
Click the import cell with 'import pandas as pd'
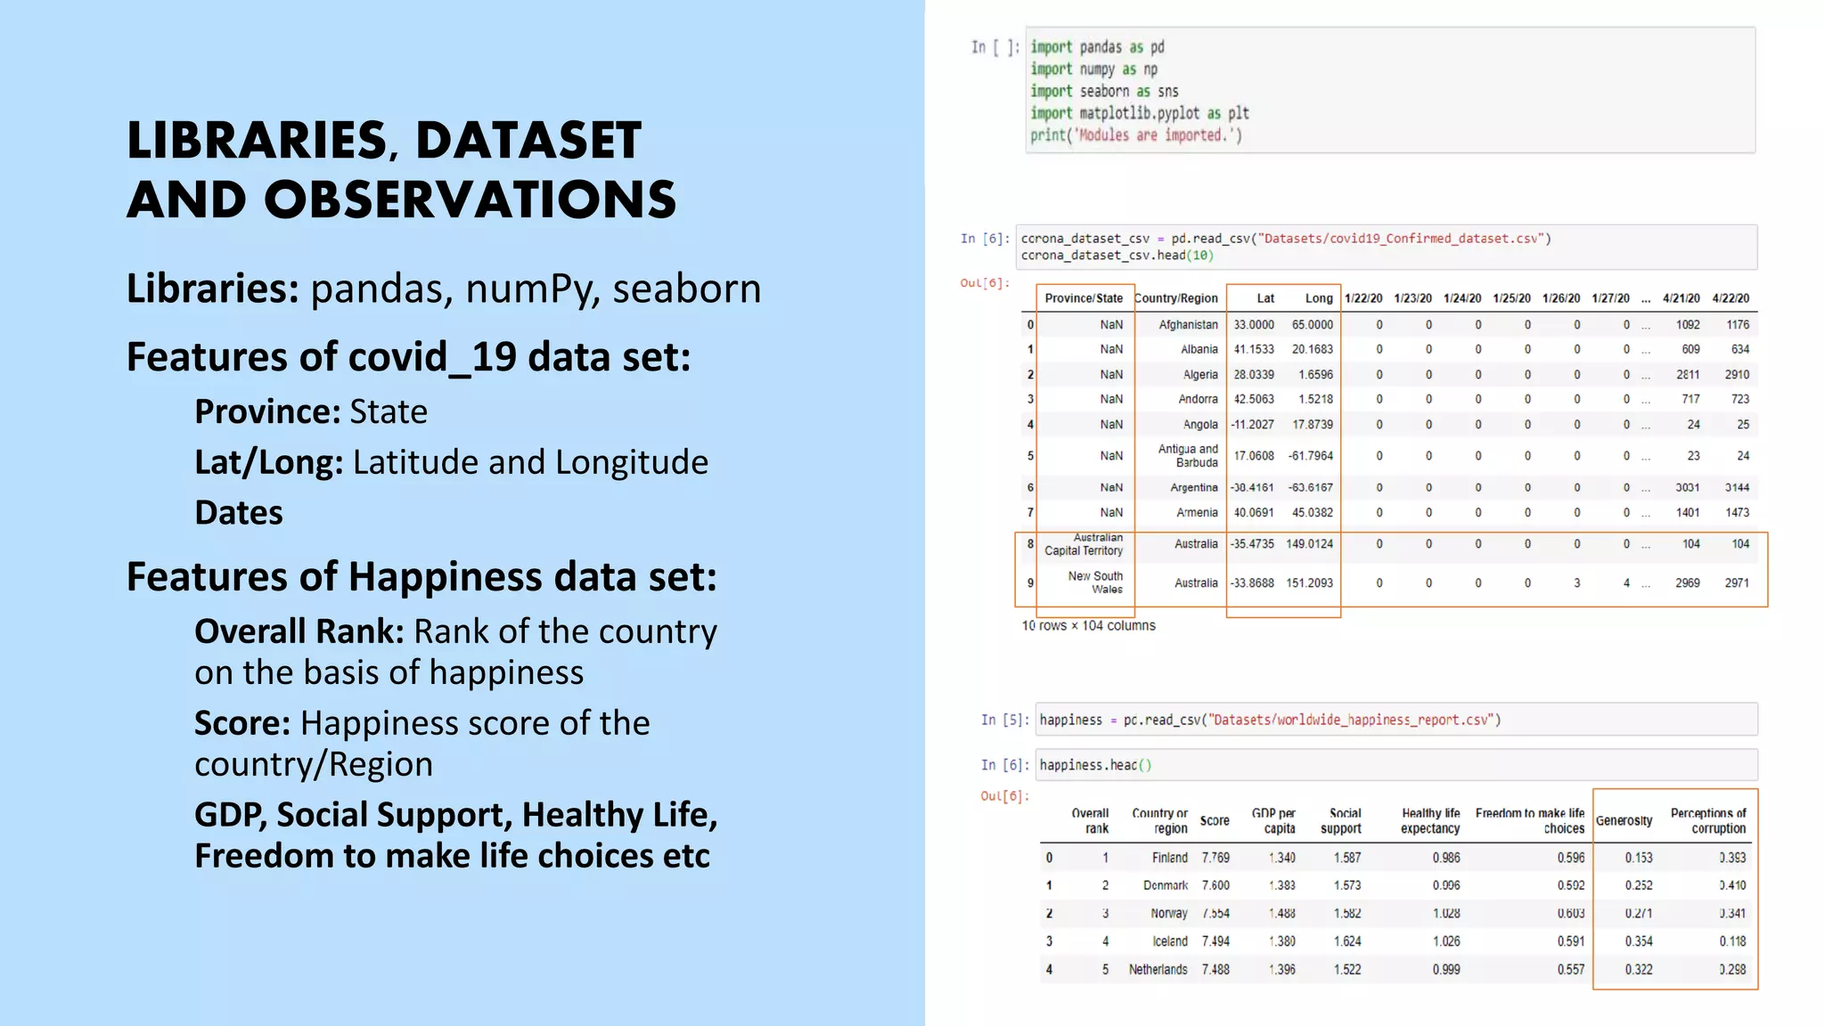coord(1390,90)
